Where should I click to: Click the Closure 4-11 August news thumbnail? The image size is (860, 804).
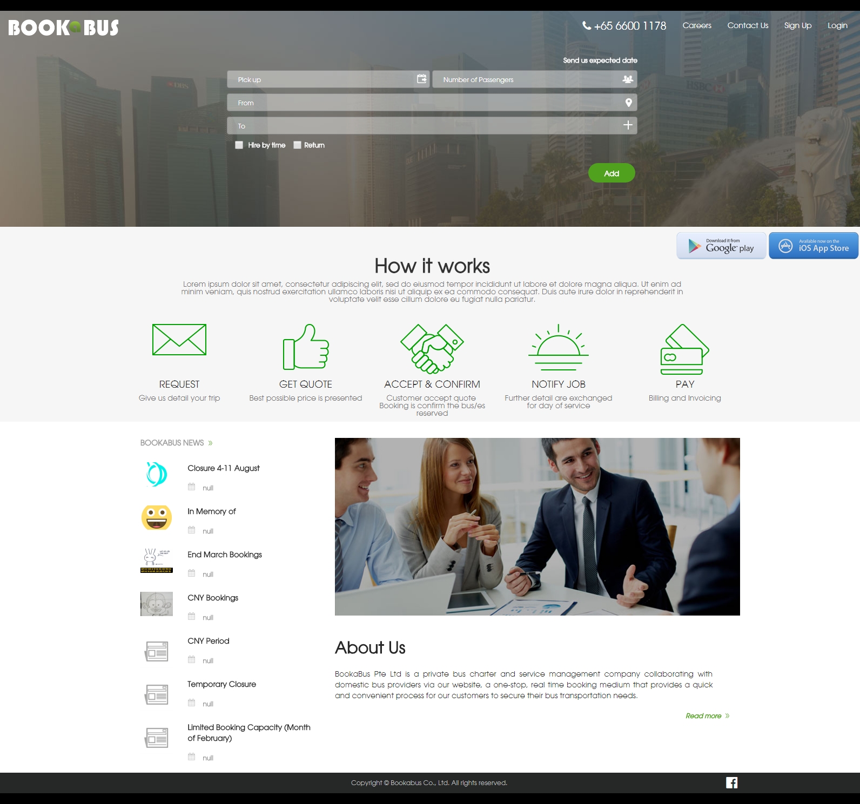[x=157, y=474]
